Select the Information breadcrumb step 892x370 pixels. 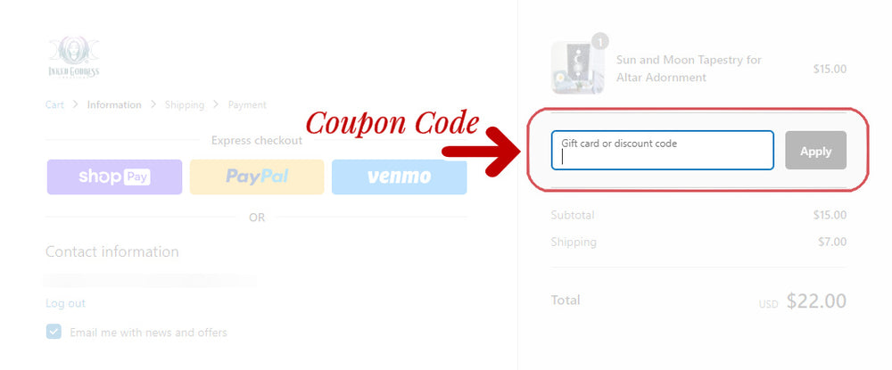pyautogui.click(x=114, y=104)
